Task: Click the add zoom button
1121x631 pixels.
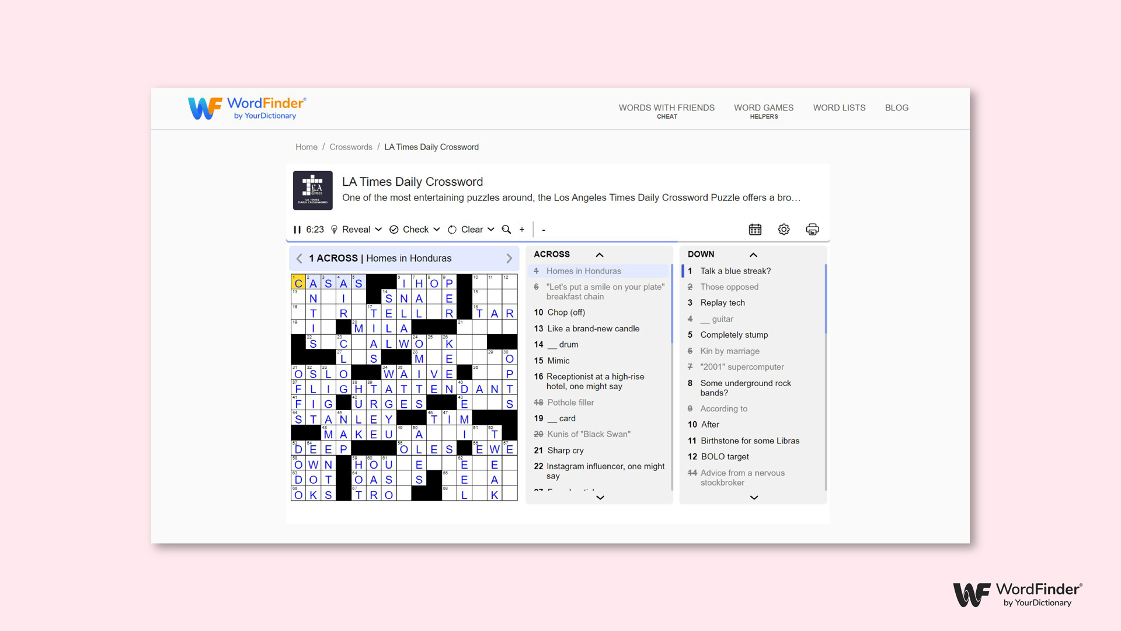Action: click(x=522, y=229)
